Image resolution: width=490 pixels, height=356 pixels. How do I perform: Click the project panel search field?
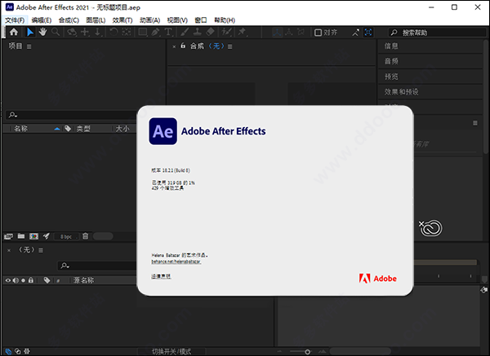point(71,115)
